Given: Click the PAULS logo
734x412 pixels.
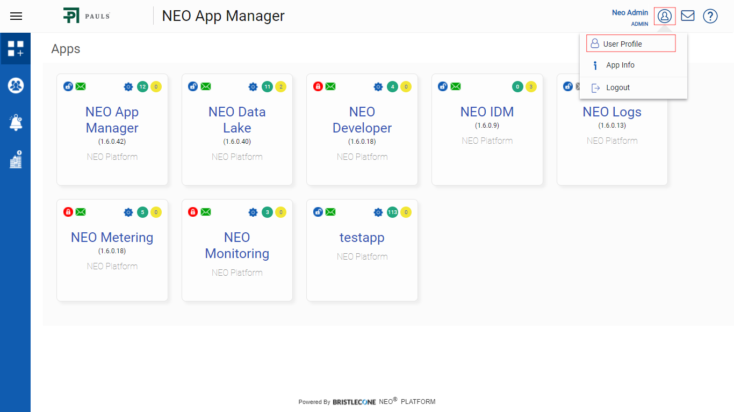Looking at the screenshot, I should pos(87,16).
